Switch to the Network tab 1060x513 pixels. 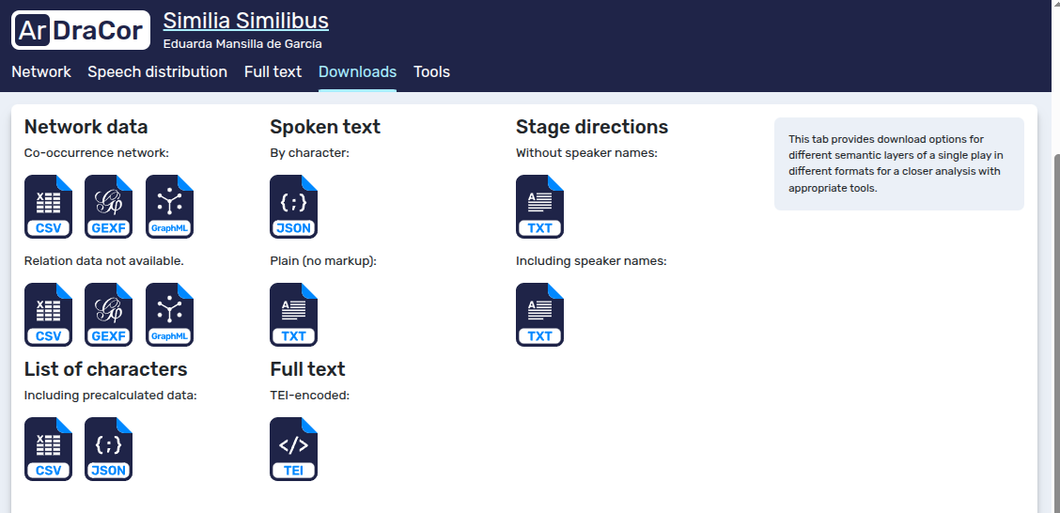(41, 71)
